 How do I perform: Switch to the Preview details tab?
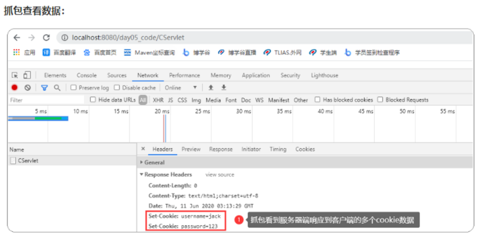click(x=191, y=149)
